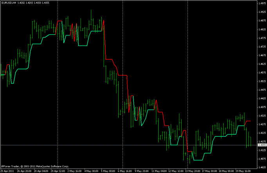Click the 1.4925 price axis label
This screenshot has height=173, width=267.
tap(262, 12)
